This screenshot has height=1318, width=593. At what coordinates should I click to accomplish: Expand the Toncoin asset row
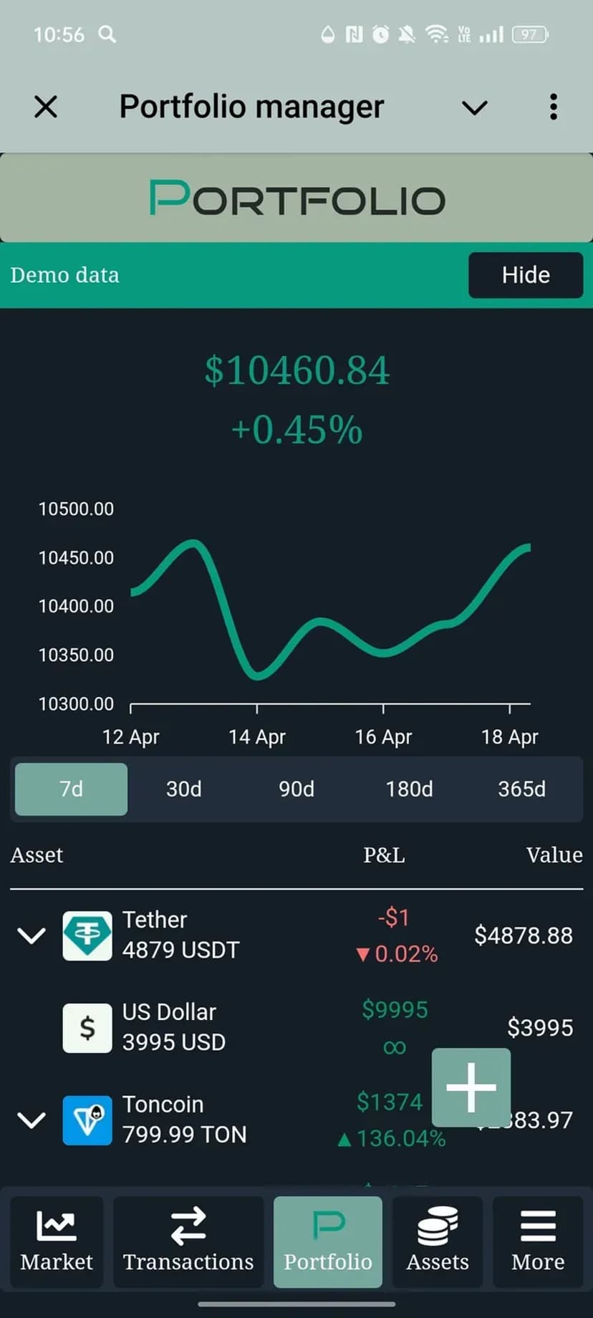(x=32, y=1120)
